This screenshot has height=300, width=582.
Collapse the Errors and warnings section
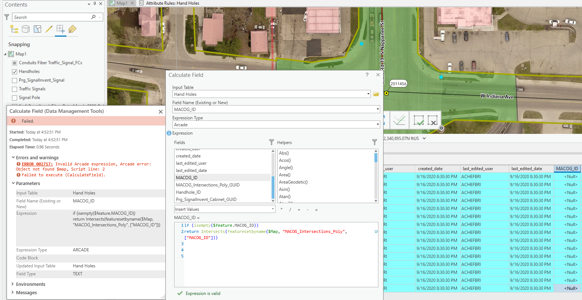[x=13, y=157]
